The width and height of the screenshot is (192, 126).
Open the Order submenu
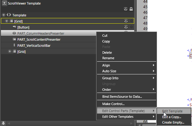pos(127,90)
